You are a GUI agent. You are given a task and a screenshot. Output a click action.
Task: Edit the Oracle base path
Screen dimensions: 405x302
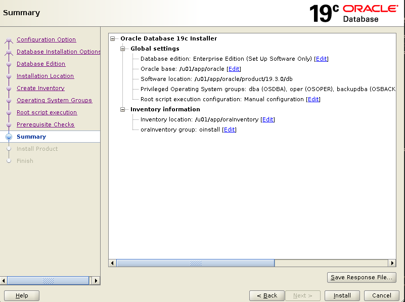tap(234, 69)
